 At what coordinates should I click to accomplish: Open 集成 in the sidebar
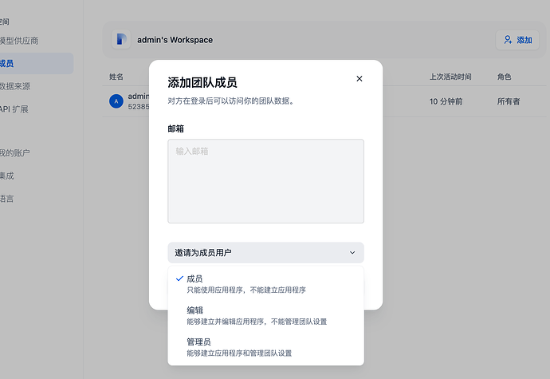coord(7,176)
